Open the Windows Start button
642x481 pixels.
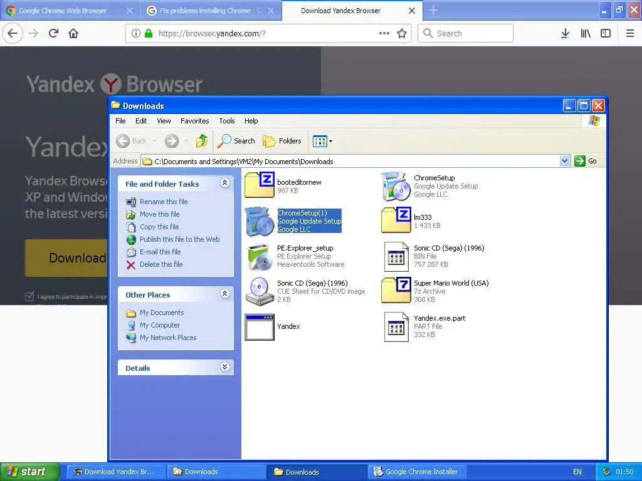pyautogui.click(x=30, y=472)
